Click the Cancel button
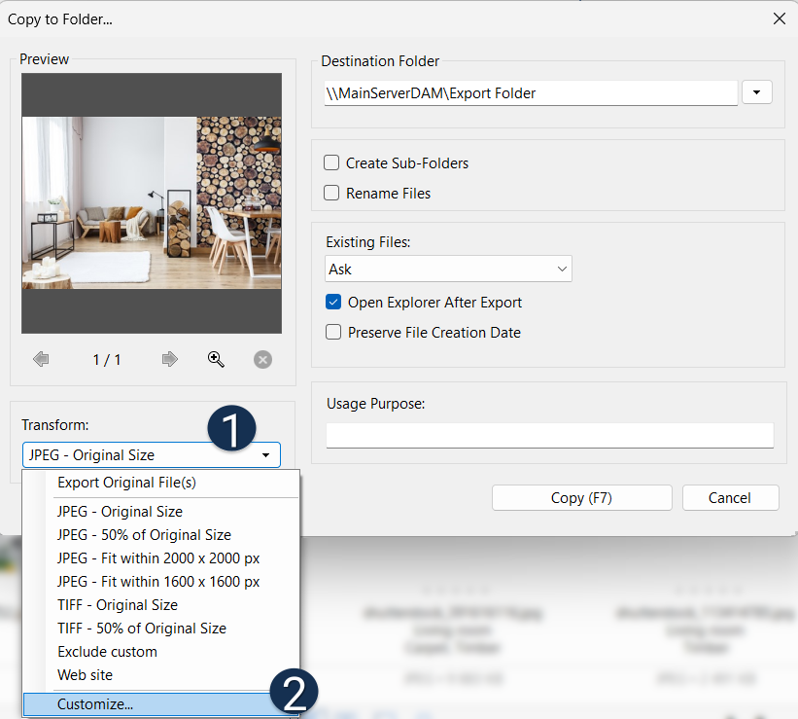 point(730,497)
